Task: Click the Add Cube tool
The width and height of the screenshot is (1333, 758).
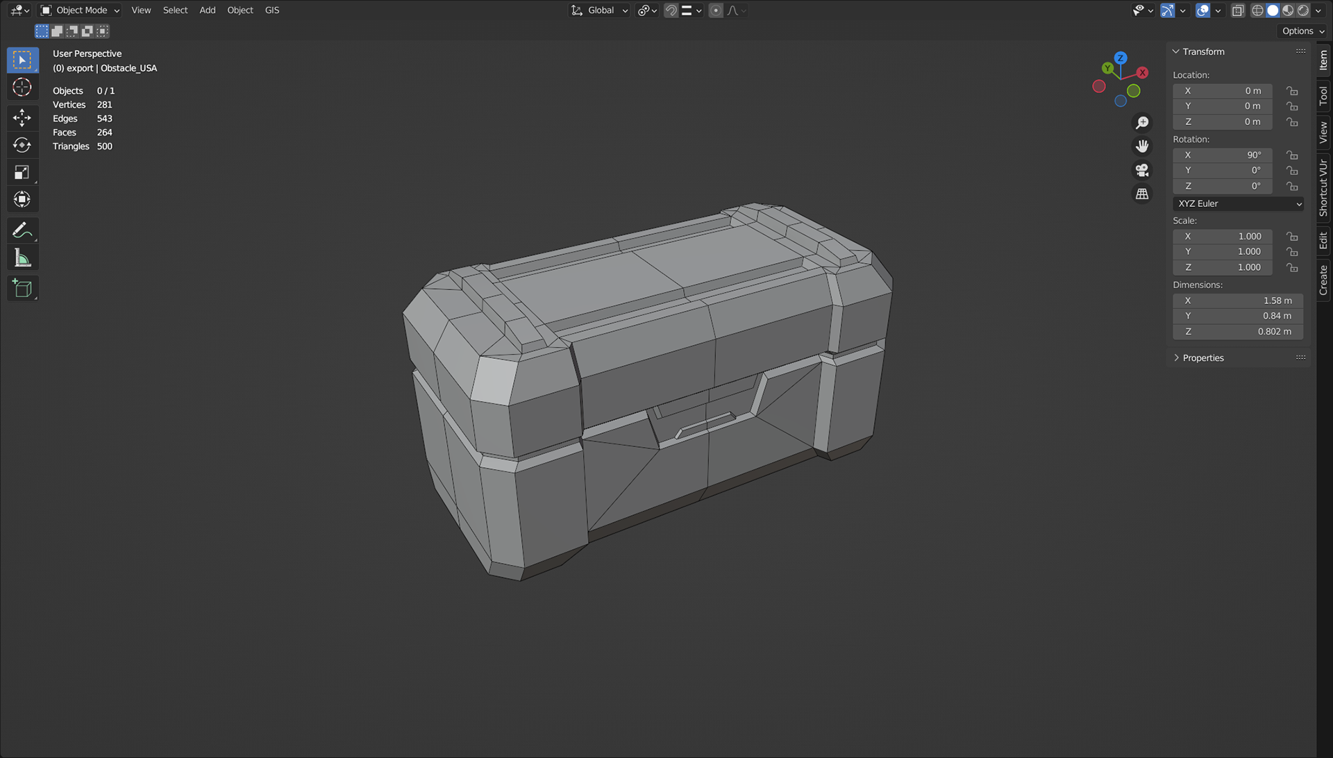Action: pos(22,289)
